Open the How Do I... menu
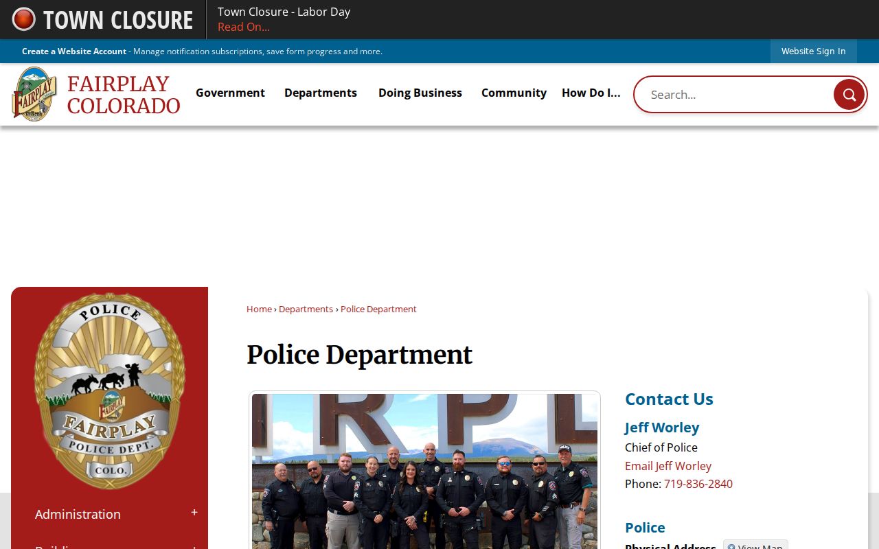The height and width of the screenshot is (549, 879). pos(591,93)
